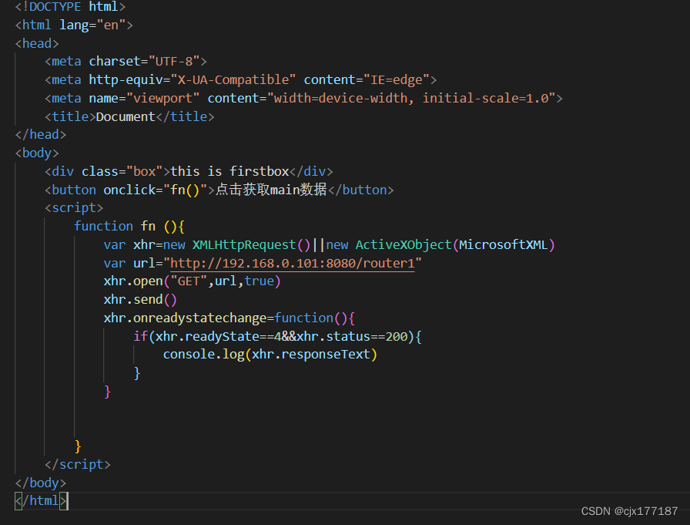The height and width of the screenshot is (525, 690).
Task: Click the DOCTYPE declaration
Action: point(70,7)
